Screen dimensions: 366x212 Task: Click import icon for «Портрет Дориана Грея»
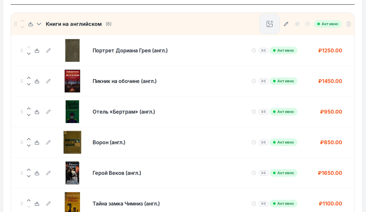point(37,51)
